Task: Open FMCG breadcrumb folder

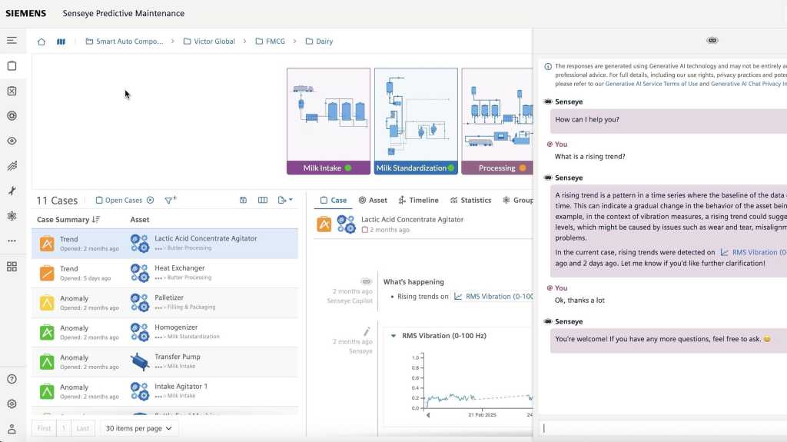Action: pos(270,42)
